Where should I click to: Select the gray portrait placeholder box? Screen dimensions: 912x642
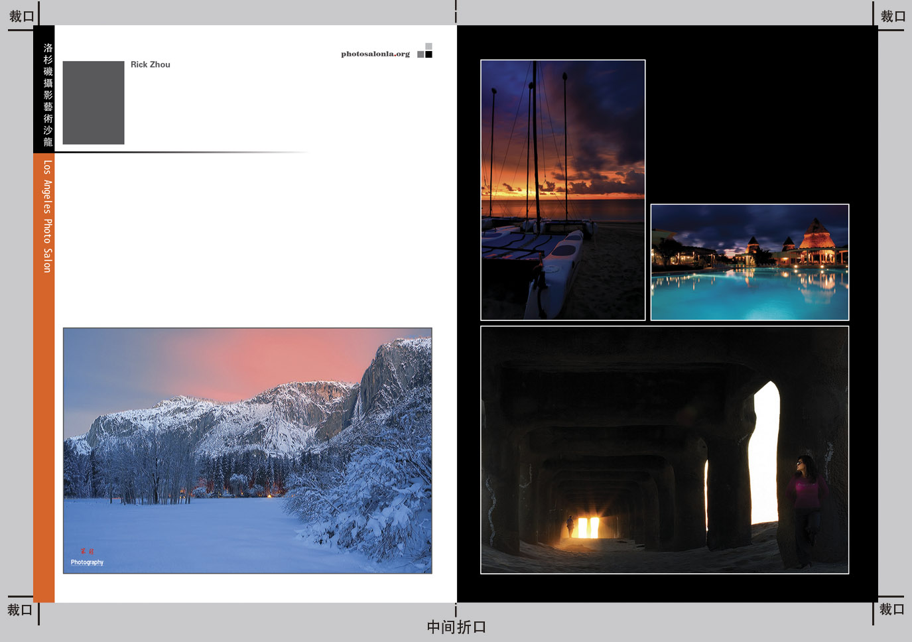(94, 103)
